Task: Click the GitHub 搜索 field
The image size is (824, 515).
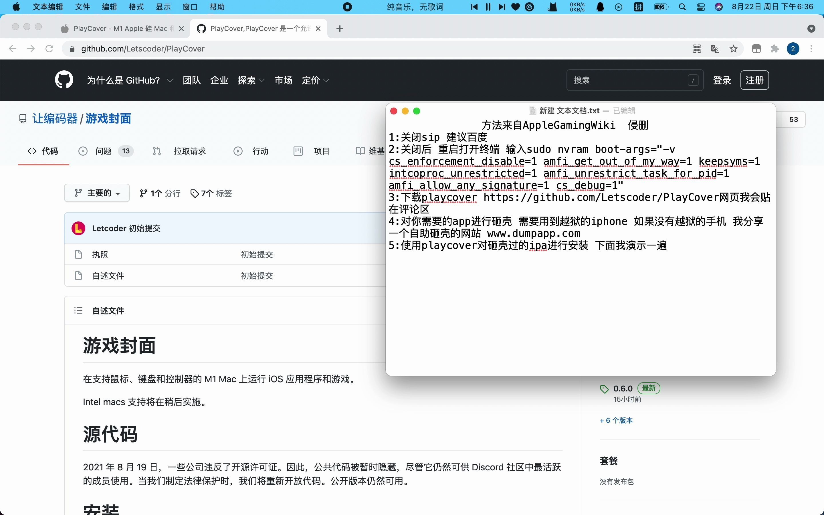Action: tap(635, 80)
